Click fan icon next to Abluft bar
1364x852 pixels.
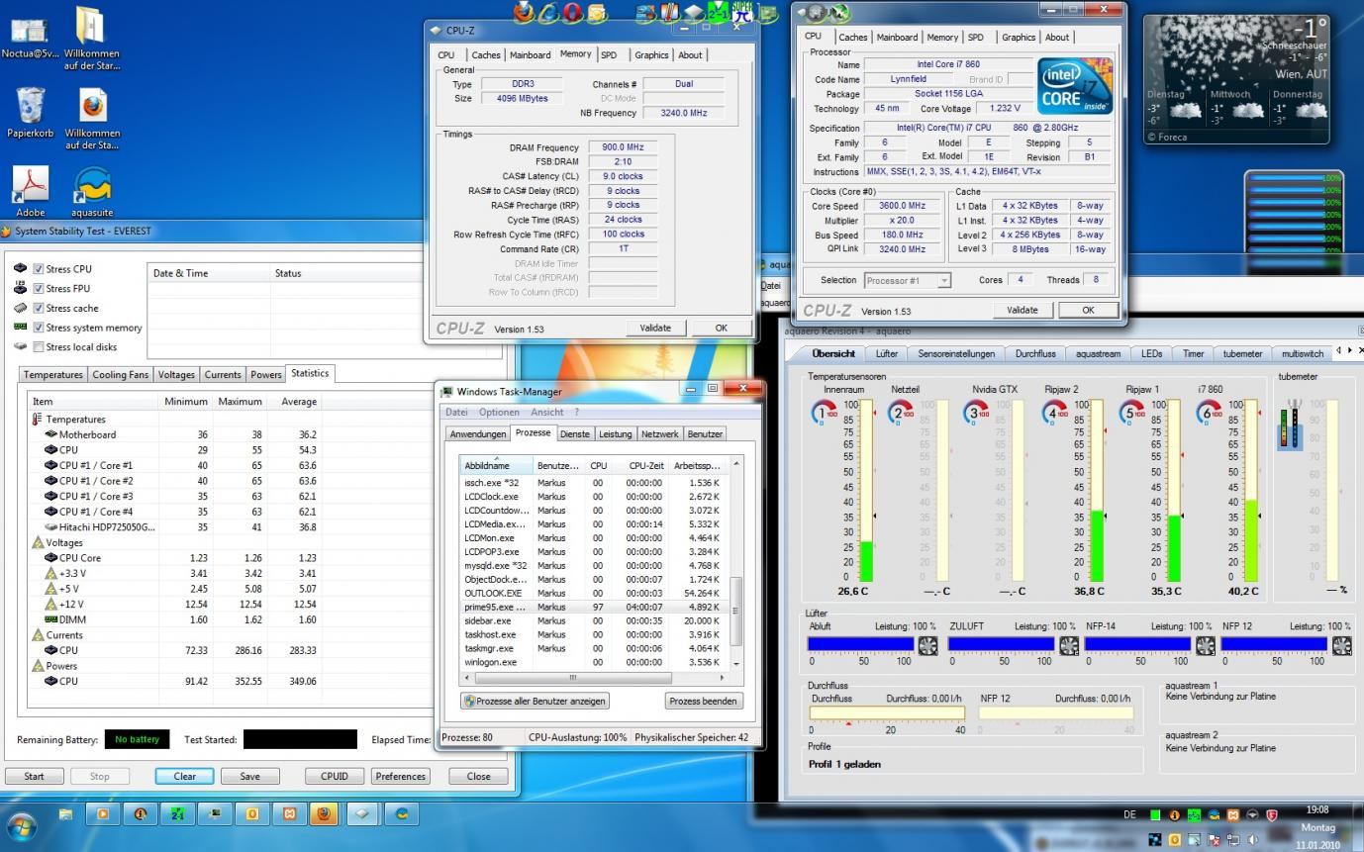pyautogui.click(x=927, y=645)
